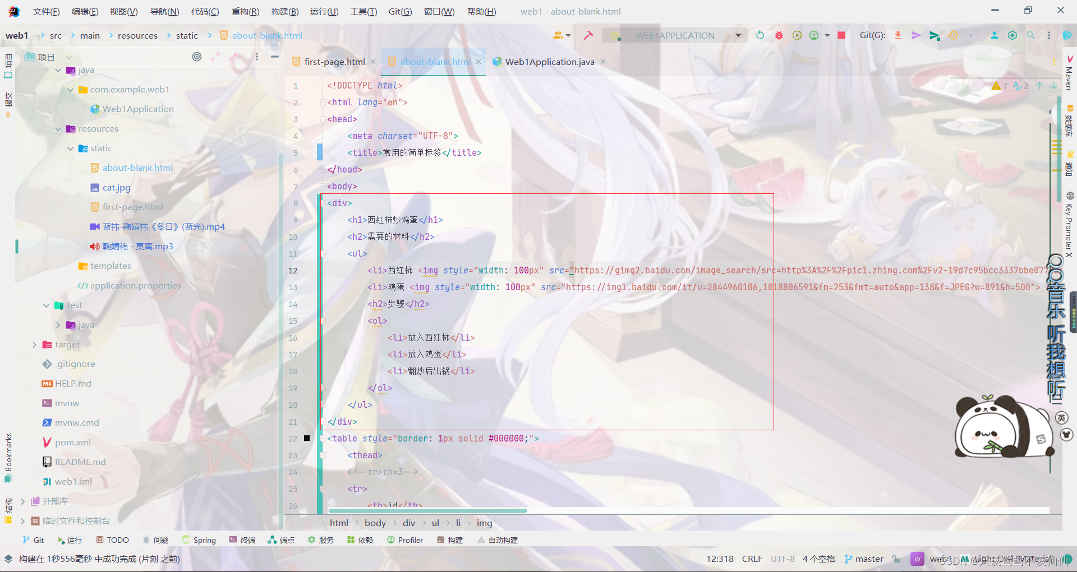Hide the Project panel with the minus icon
Screen dimensions: 1077x572
pyautogui.click(x=275, y=57)
